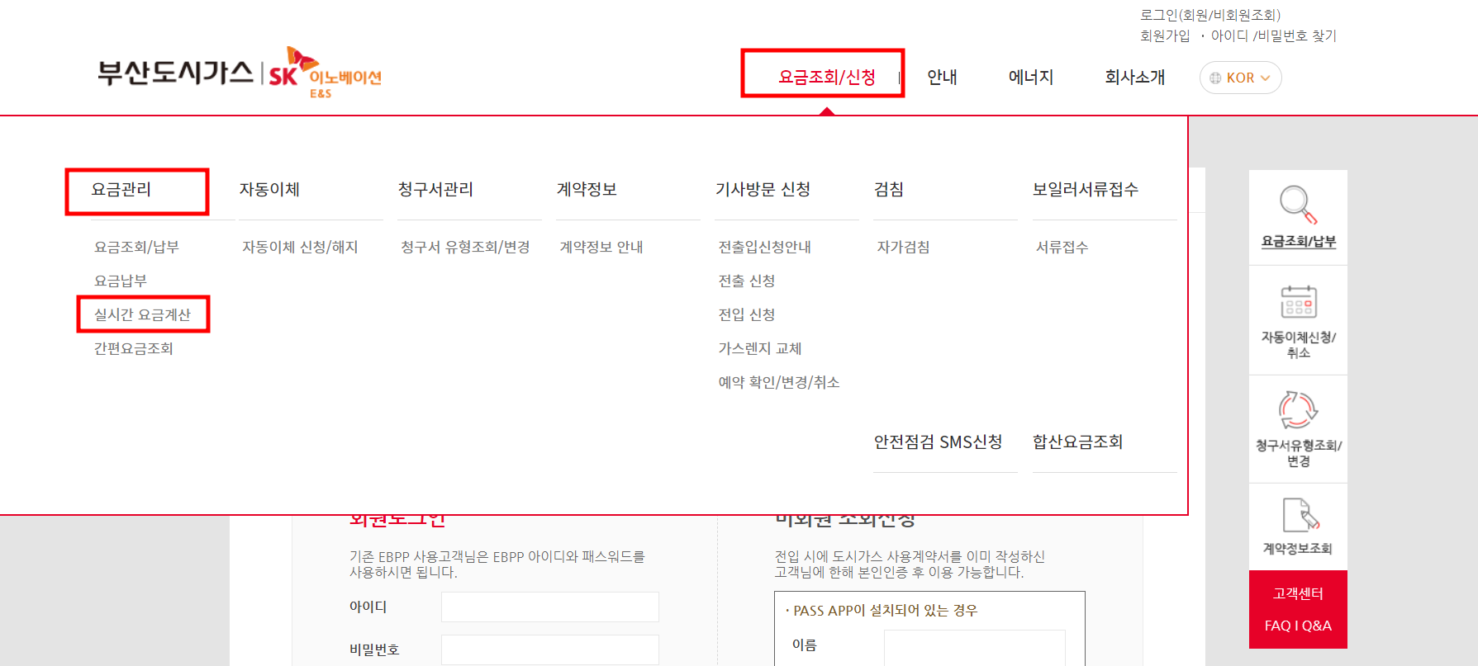This screenshot has height=666, width=1478.
Task: Click the 전출 신청 link
Action: click(747, 281)
